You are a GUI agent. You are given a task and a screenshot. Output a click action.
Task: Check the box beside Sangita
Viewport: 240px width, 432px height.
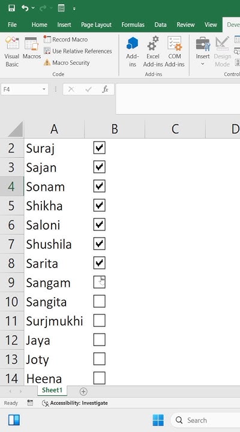[99, 302]
